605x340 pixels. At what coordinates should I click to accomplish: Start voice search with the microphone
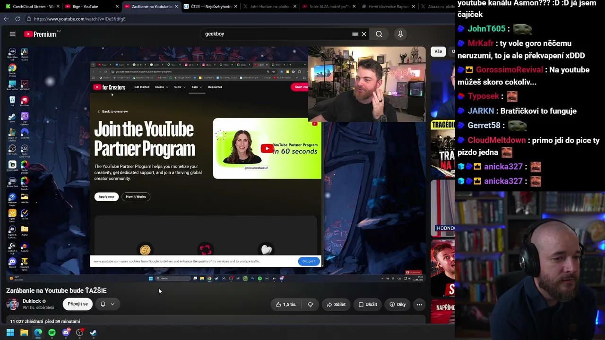400,34
